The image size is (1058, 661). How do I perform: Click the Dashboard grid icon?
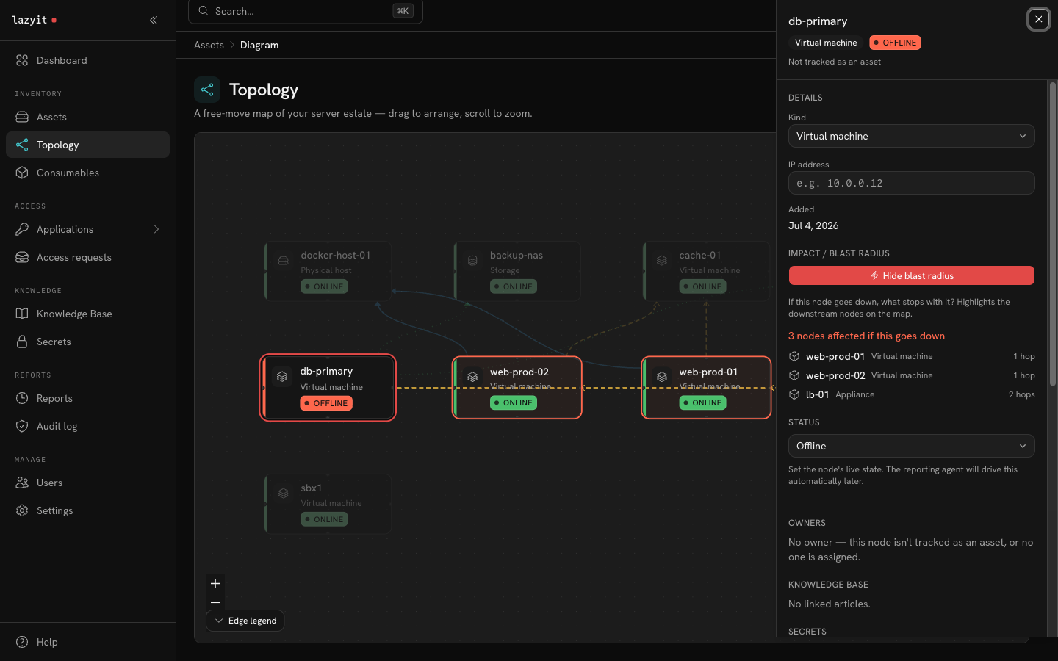click(22, 60)
